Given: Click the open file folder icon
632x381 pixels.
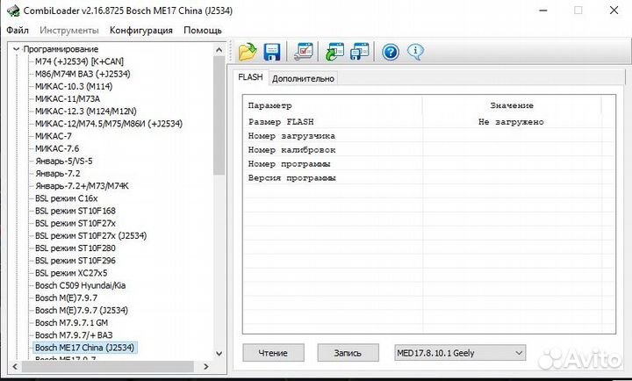Looking at the screenshot, I should click(248, 51).
